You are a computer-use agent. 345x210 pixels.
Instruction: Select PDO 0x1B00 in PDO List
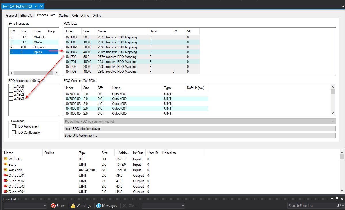(x=132, y=37)
